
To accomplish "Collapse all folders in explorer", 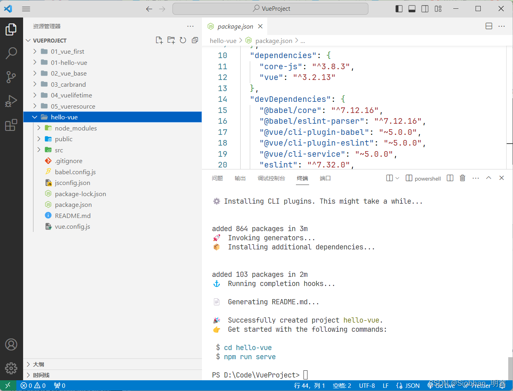I will click(195, 40).
